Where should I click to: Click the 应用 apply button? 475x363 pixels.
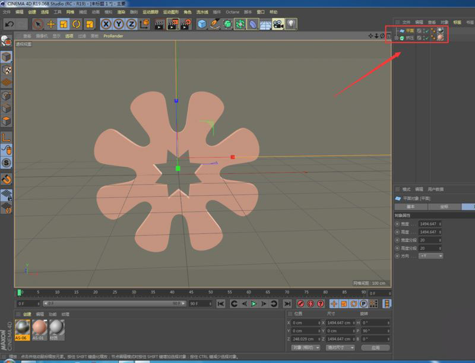coord(375,348)
